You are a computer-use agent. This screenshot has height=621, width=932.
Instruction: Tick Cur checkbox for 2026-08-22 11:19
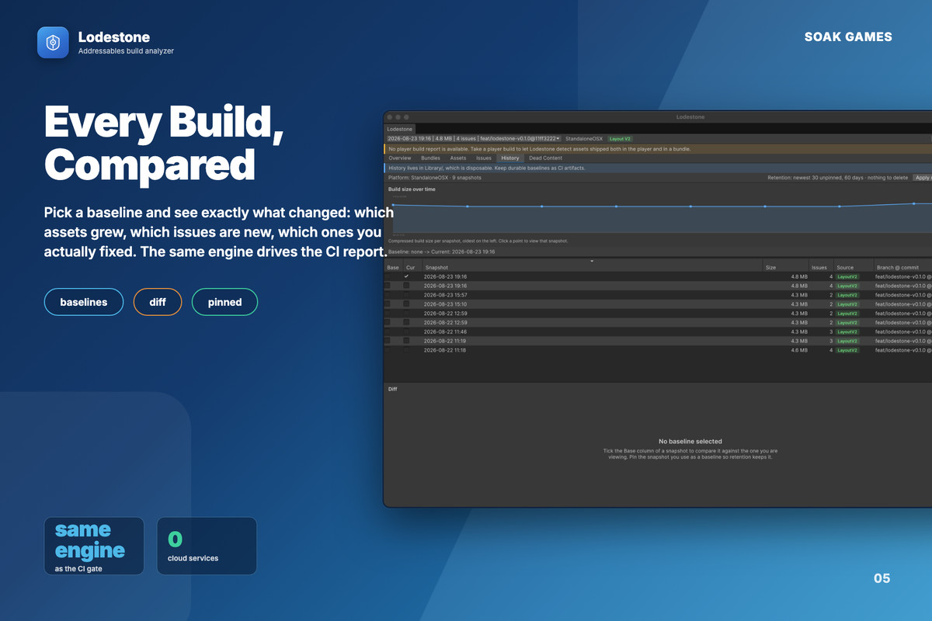point(407,341)
